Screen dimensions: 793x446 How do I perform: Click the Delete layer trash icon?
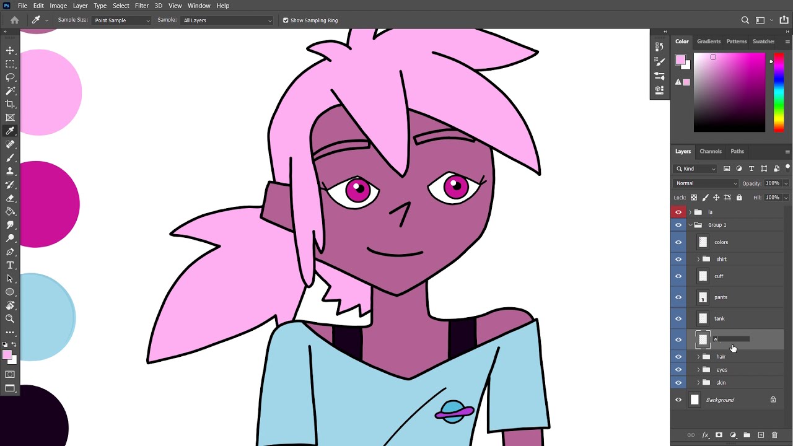[774, 435]
